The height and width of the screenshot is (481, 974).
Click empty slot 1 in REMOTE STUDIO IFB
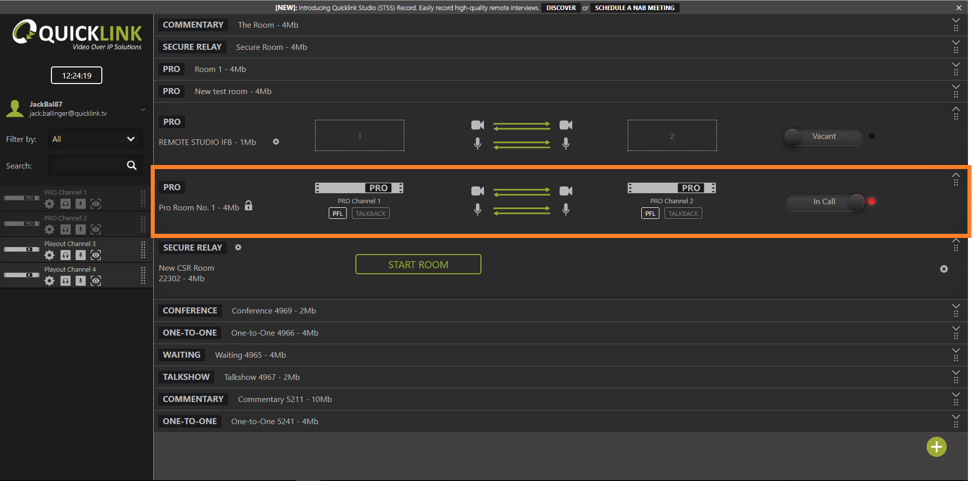(359, 135)
